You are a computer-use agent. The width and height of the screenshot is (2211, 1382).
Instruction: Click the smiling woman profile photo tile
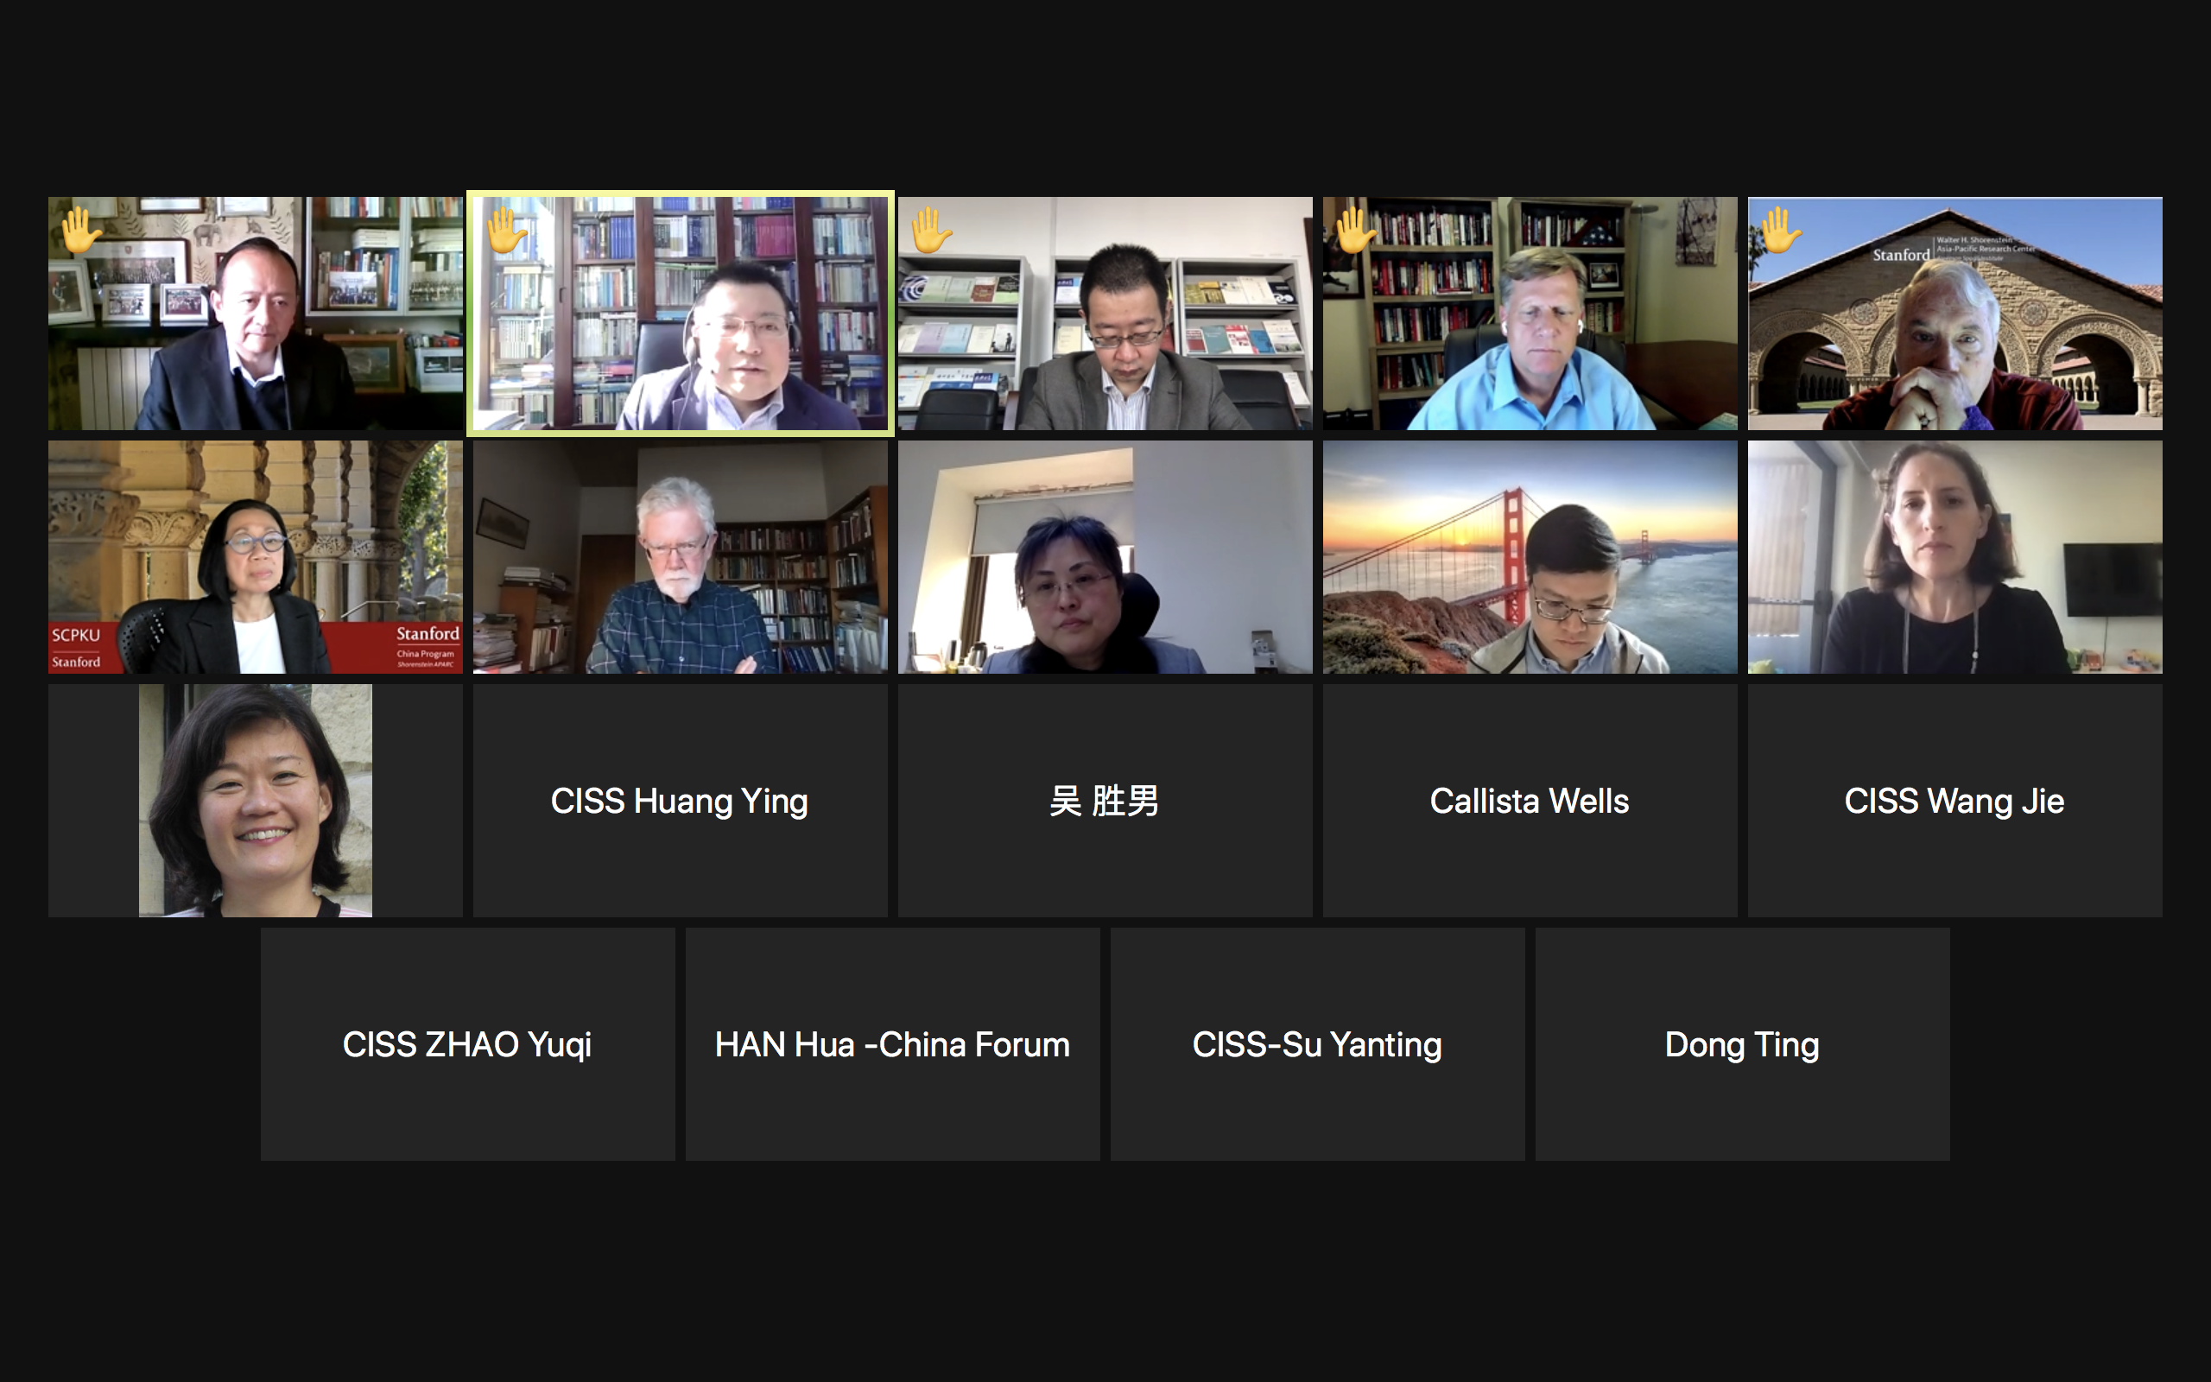[255, 801]
